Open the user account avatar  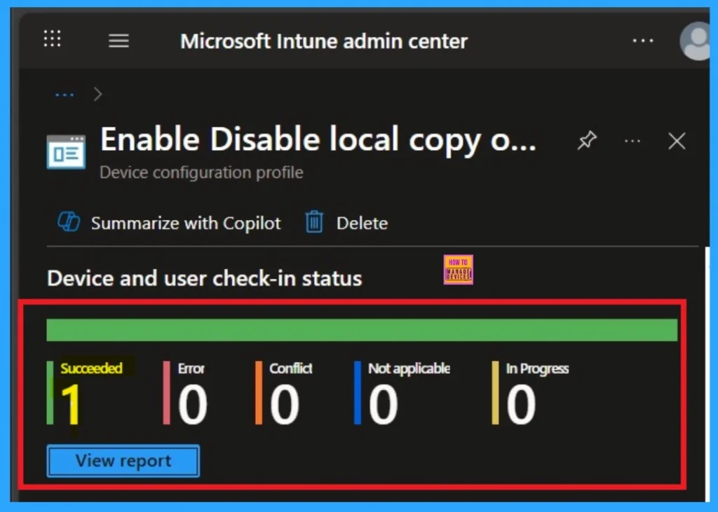coord(695,41)
